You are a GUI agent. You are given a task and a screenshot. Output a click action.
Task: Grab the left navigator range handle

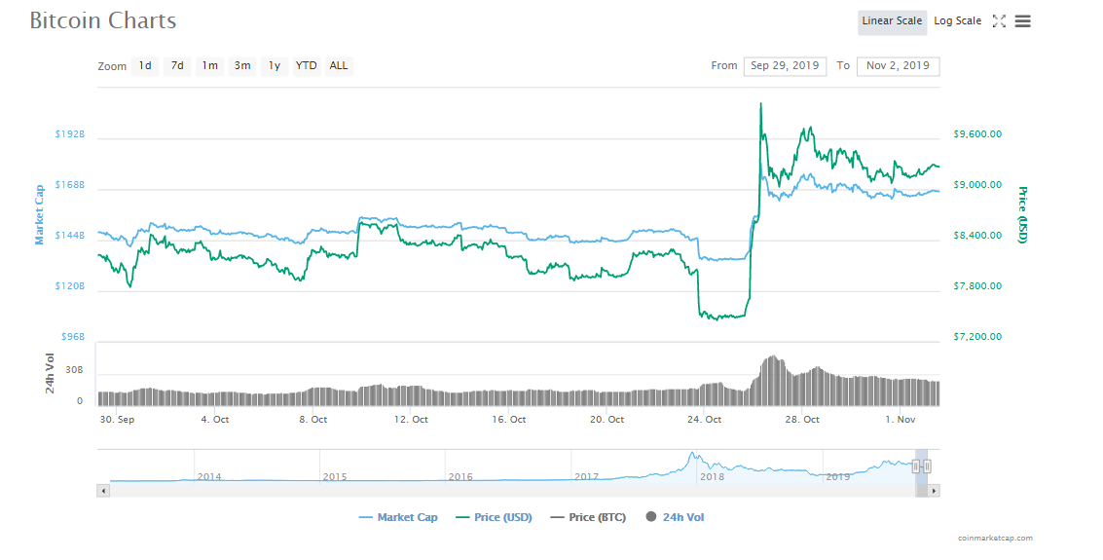pos(916,466)
